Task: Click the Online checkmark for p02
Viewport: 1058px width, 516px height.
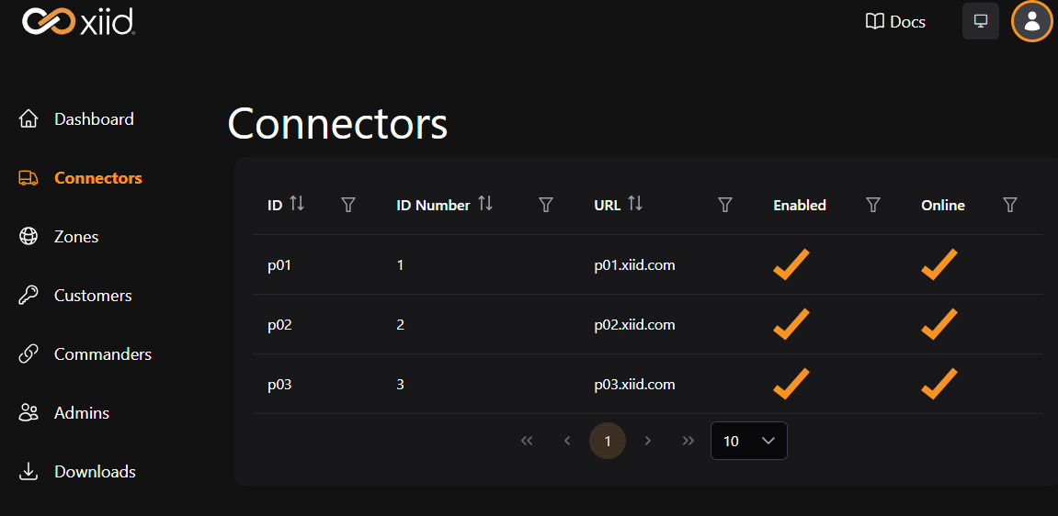Action: [x=939, y=324]
